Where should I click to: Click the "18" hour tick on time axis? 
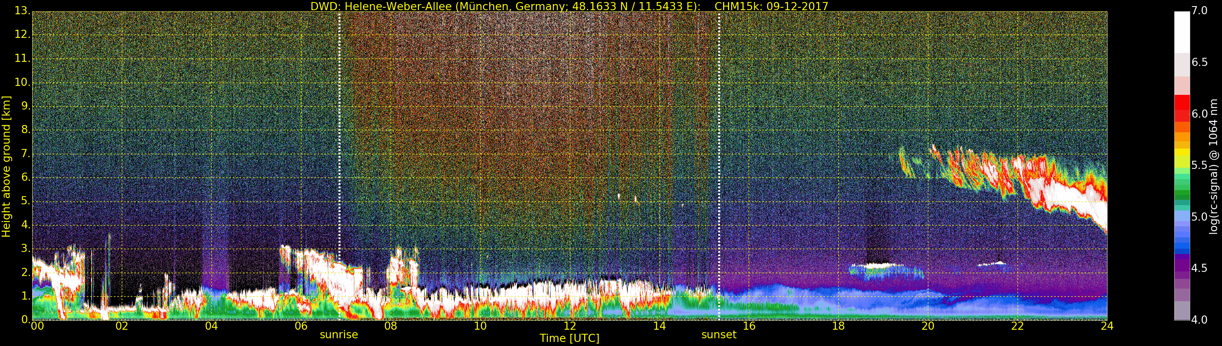coord(838,326)
